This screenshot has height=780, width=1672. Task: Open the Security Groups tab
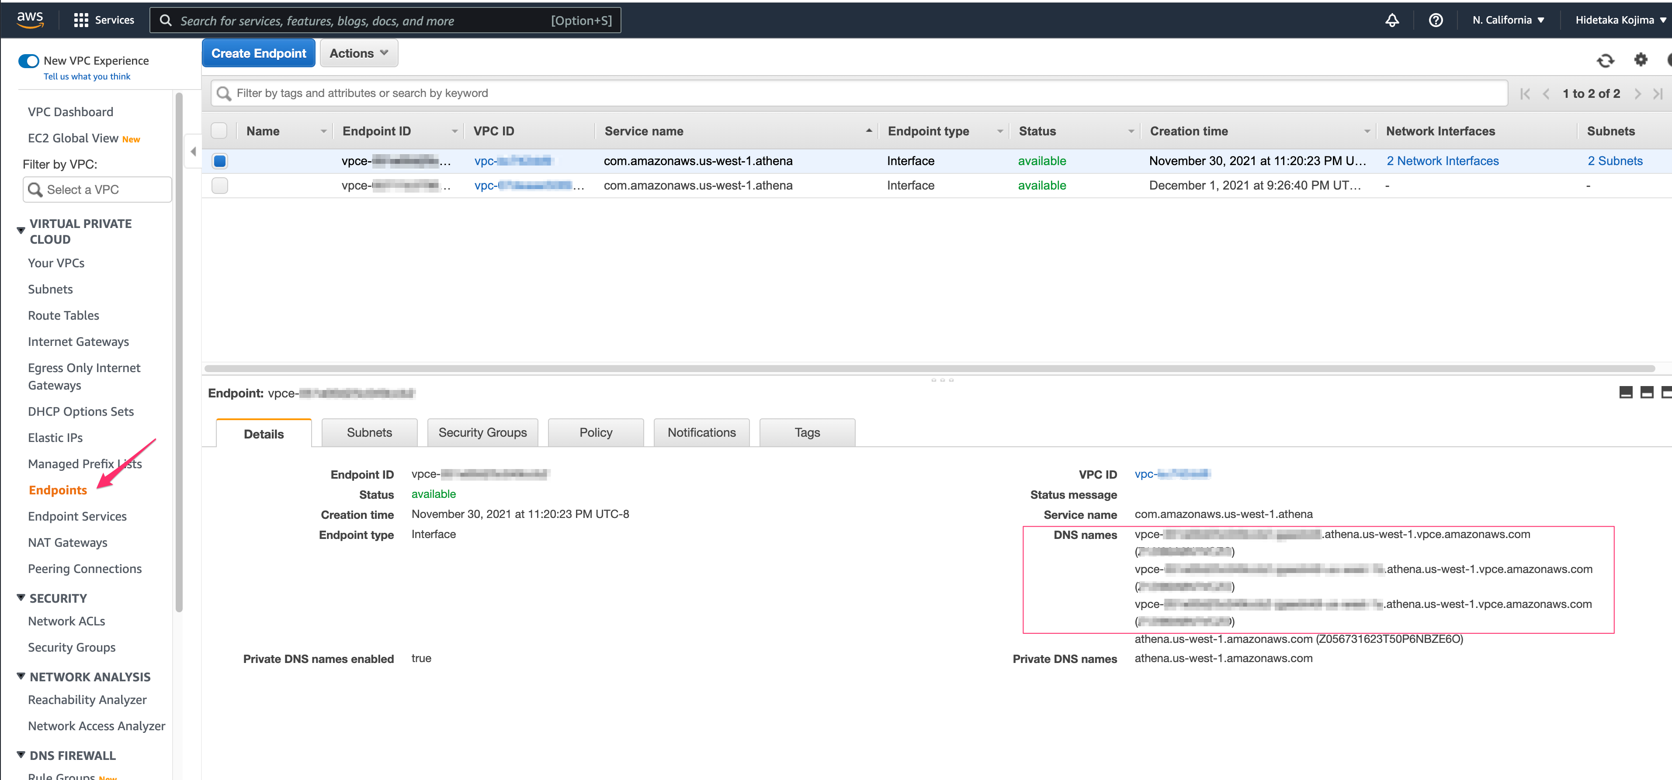(482, 432)
